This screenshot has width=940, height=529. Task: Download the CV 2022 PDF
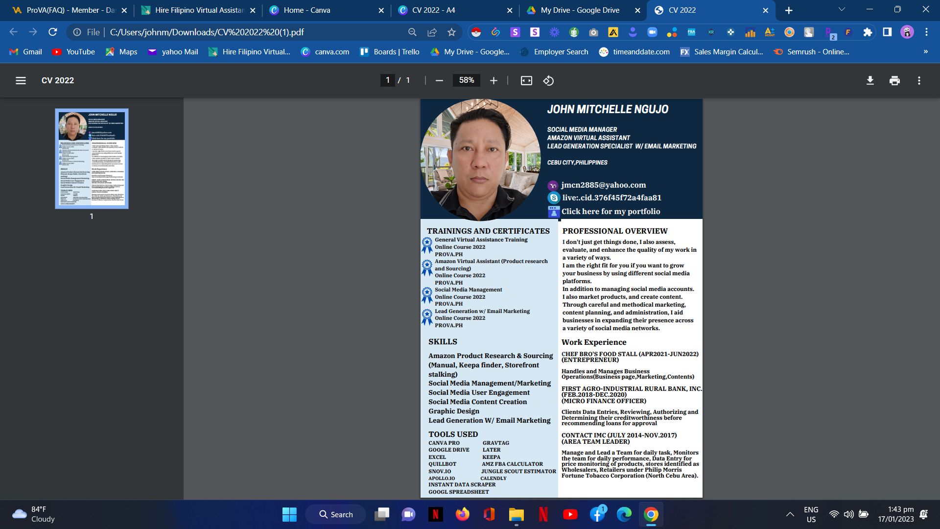point(870,80)
